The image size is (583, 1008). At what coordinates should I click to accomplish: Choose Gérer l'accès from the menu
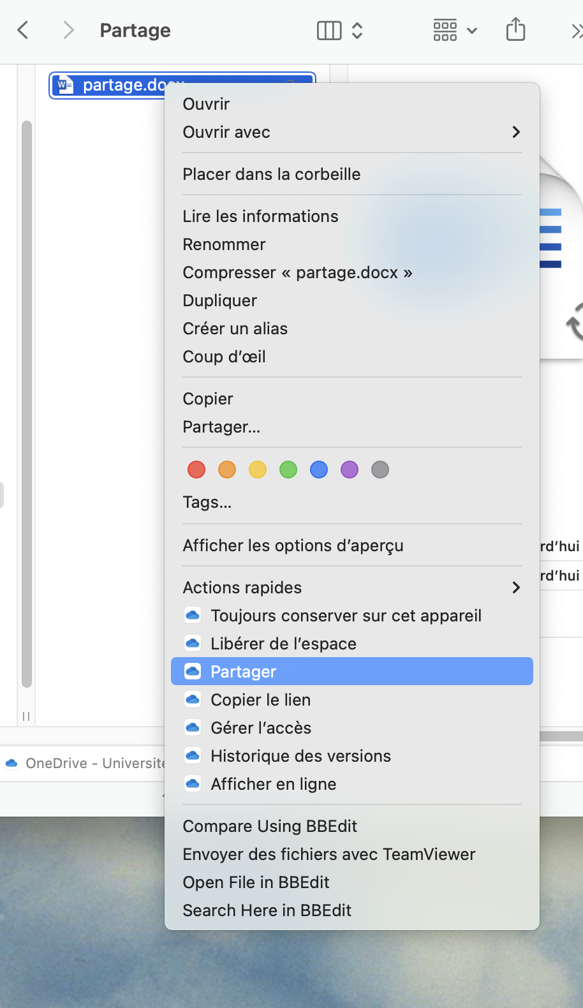click(260, 728)
